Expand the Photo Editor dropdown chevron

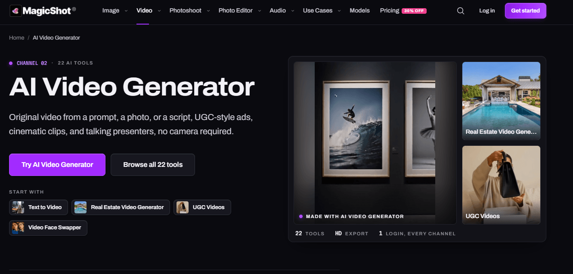[260, 11]
